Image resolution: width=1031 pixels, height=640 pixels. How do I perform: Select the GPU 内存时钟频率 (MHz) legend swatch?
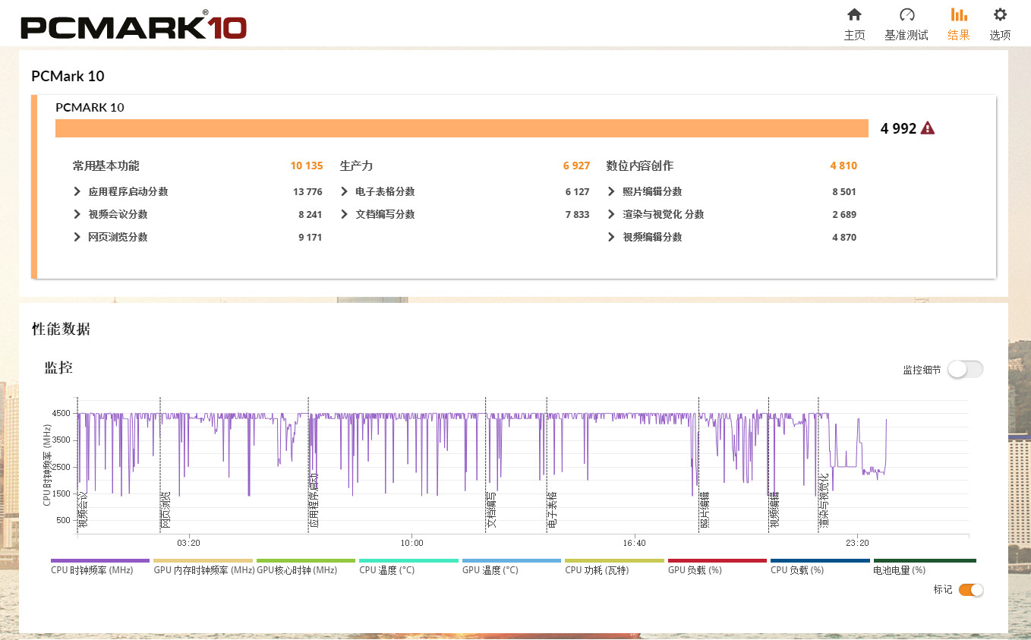click(x=203, y=560)
